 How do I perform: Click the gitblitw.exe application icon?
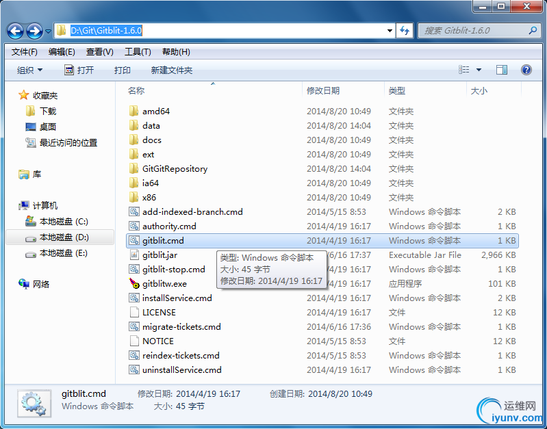[134, 283]
